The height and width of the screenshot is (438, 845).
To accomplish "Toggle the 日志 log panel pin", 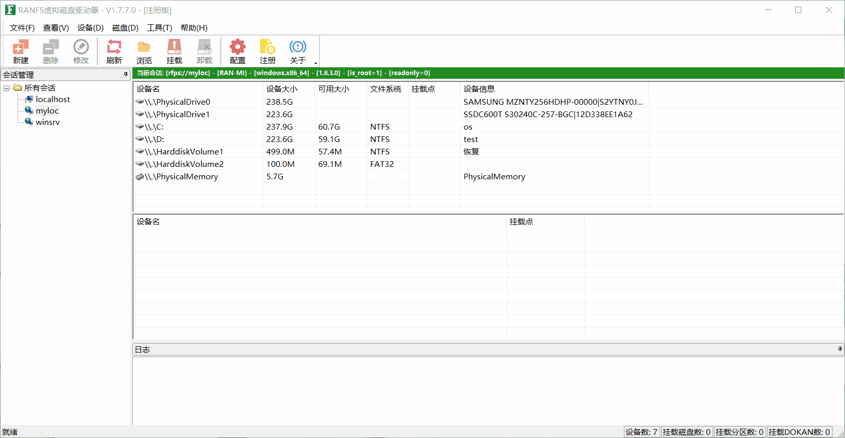I will pos(840,349).
